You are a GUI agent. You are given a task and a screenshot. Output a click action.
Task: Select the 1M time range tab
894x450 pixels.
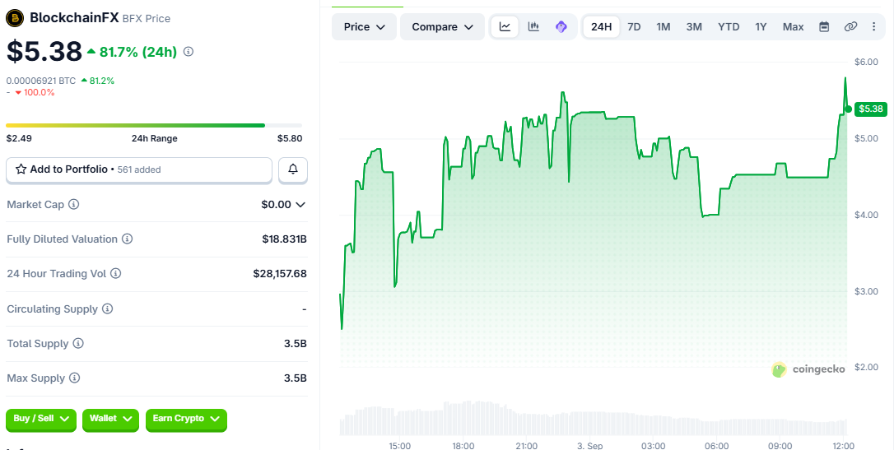[663, 27]
